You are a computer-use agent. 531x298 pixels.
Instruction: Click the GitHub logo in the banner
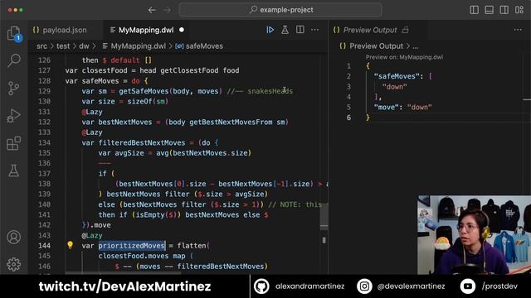click(x=261, y=286)
